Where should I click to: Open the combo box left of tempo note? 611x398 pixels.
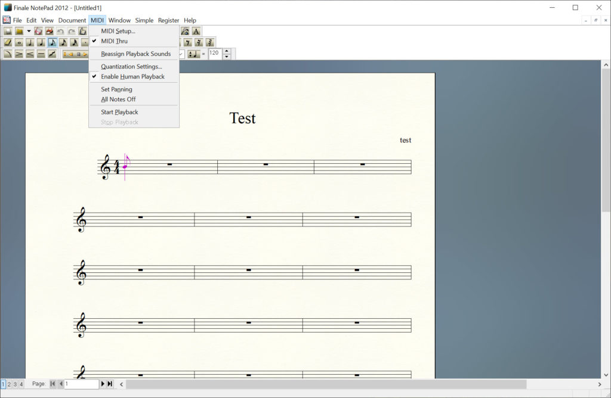[181, 54]
